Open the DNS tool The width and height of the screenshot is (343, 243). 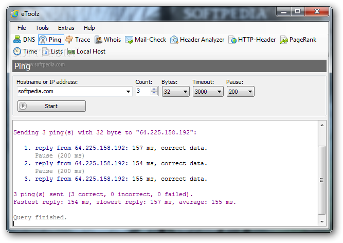pyautogui.click(x=24, y=40)
